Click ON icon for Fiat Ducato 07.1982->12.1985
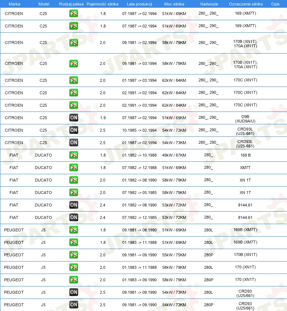Viewport: 287px width, 311px height. pos(74,217)
